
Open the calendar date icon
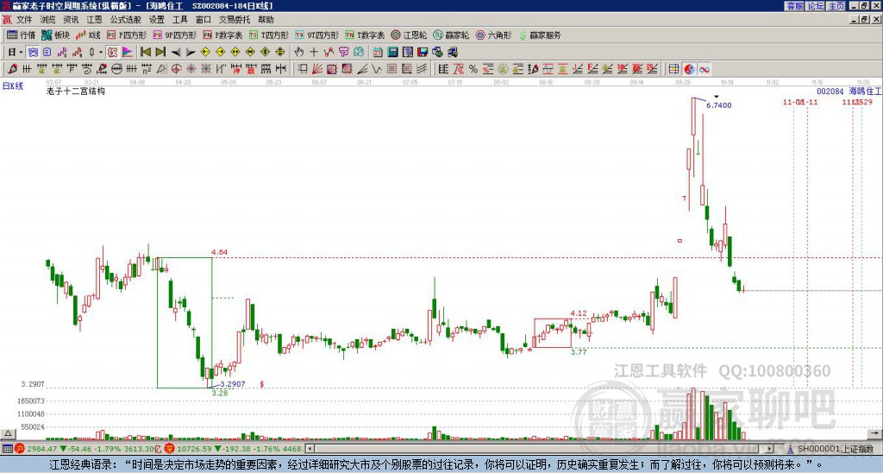pos(378,53)
